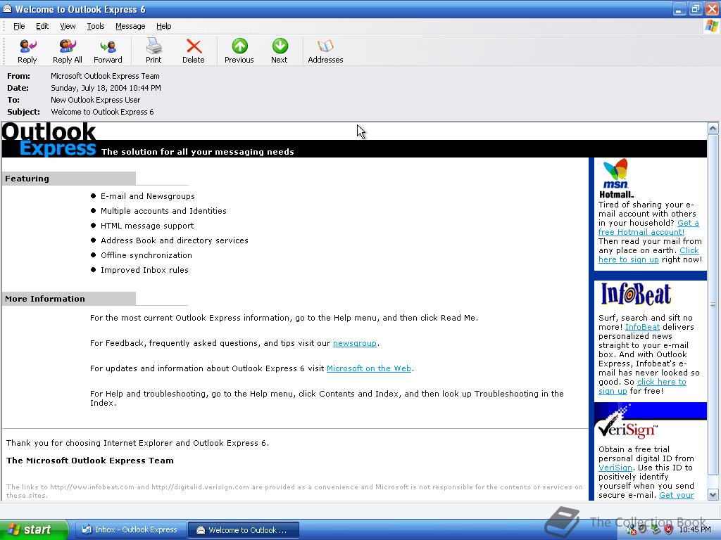Click the Hotmail 'Click here to sign up' link
721x540 pixels.
coord(648,255)
